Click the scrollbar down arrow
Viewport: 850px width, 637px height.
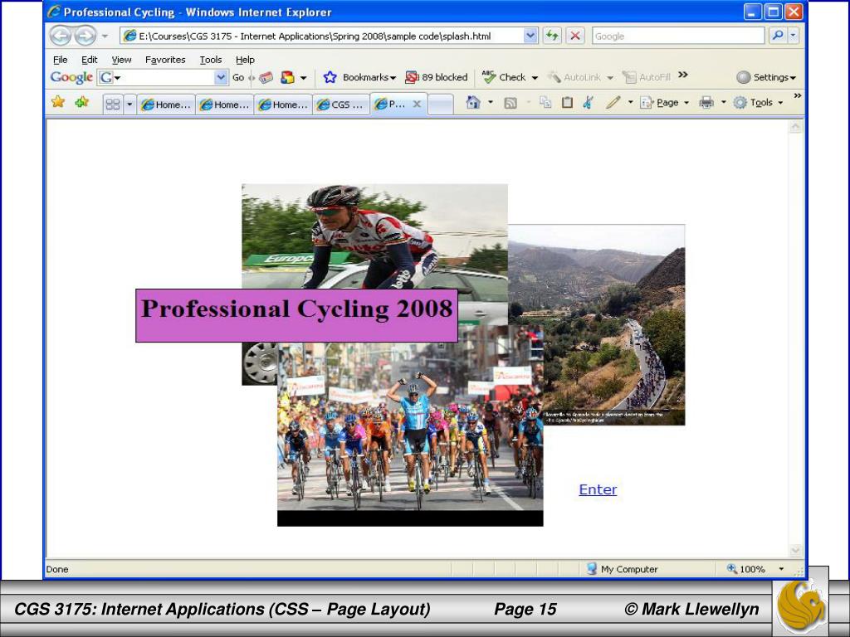[795, 551]
